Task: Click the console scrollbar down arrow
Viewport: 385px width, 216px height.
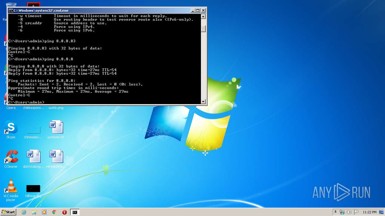Action: [203, 102]
